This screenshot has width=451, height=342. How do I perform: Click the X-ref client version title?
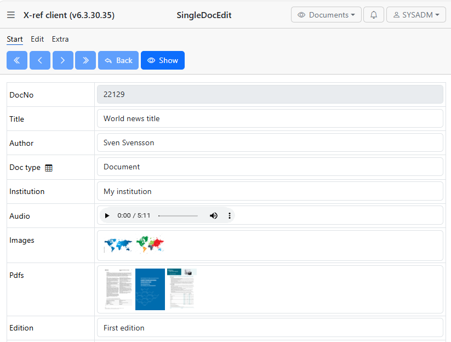click(69, 15)
